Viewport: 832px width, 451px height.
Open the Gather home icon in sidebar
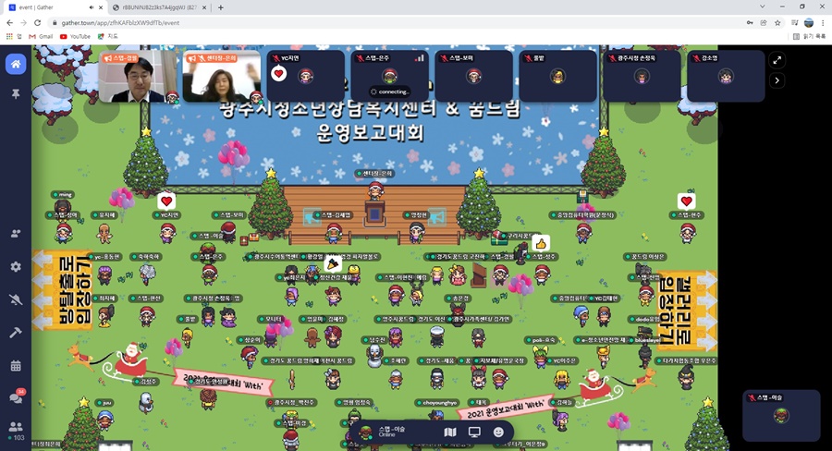pos(16,64)
